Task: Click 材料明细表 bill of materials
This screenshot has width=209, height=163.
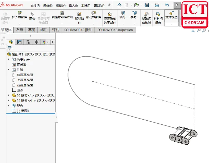Action: [x=158, y=18]
